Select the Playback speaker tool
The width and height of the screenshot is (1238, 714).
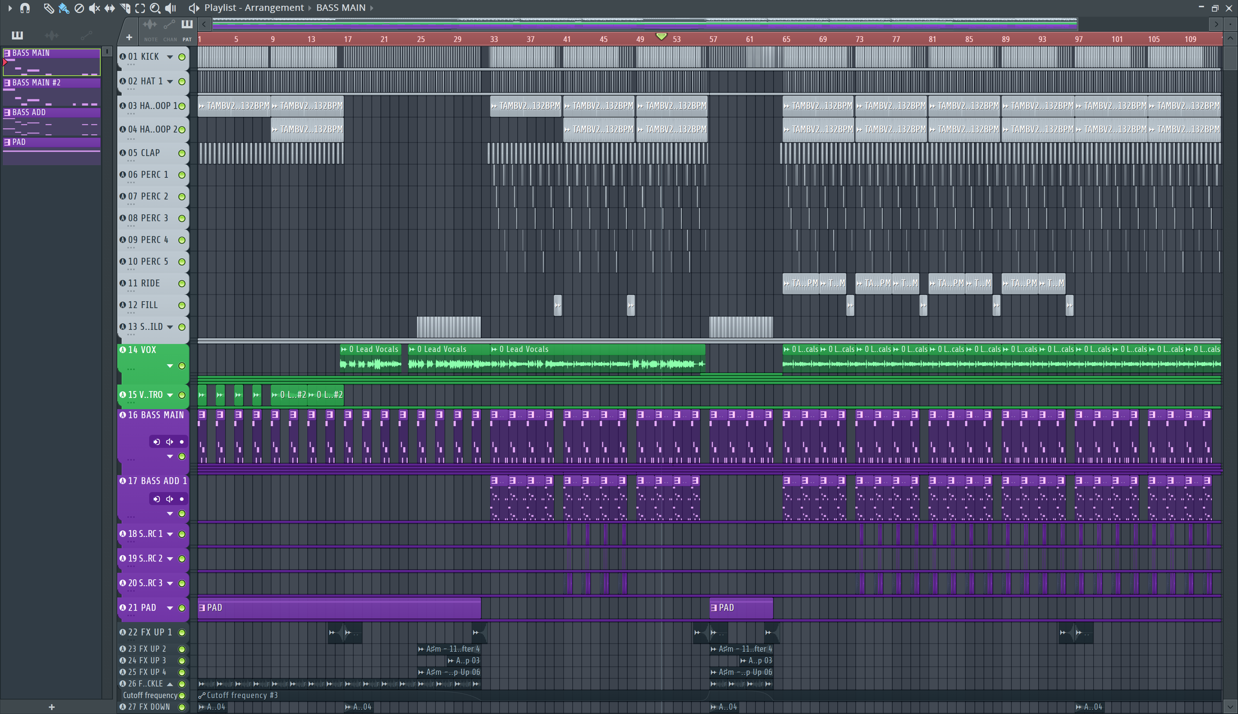coord(170,8)
